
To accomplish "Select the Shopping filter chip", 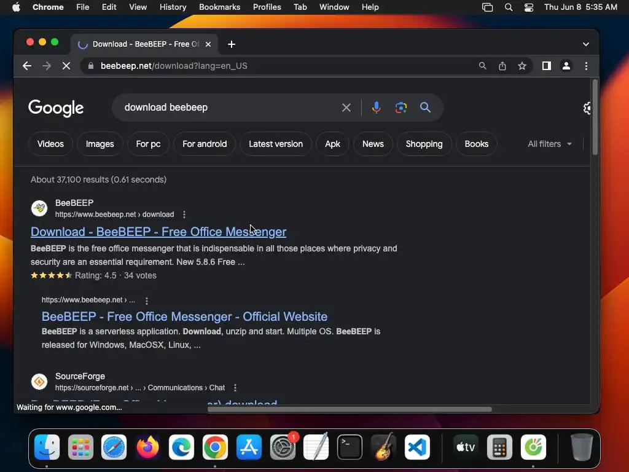I will [x=424, y=144].
